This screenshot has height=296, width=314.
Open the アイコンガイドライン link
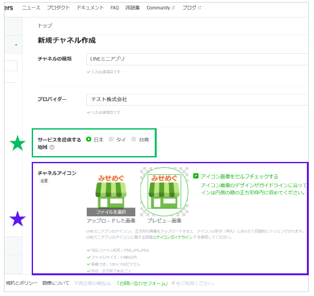(x=174, y=237)
